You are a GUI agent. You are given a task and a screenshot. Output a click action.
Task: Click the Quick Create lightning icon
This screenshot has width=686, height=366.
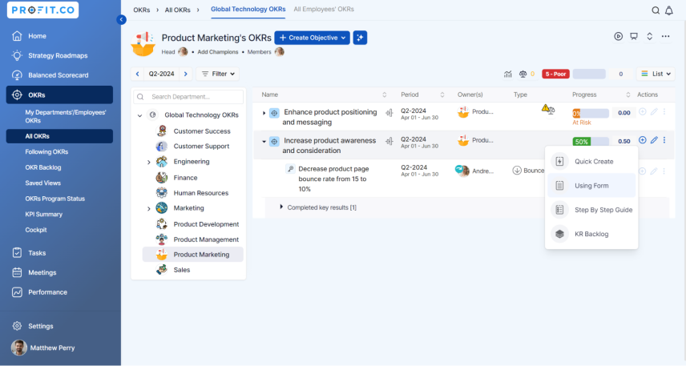(x=559, y=161)
